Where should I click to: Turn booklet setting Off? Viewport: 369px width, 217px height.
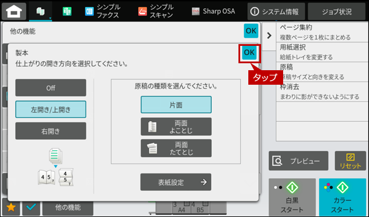50,88
